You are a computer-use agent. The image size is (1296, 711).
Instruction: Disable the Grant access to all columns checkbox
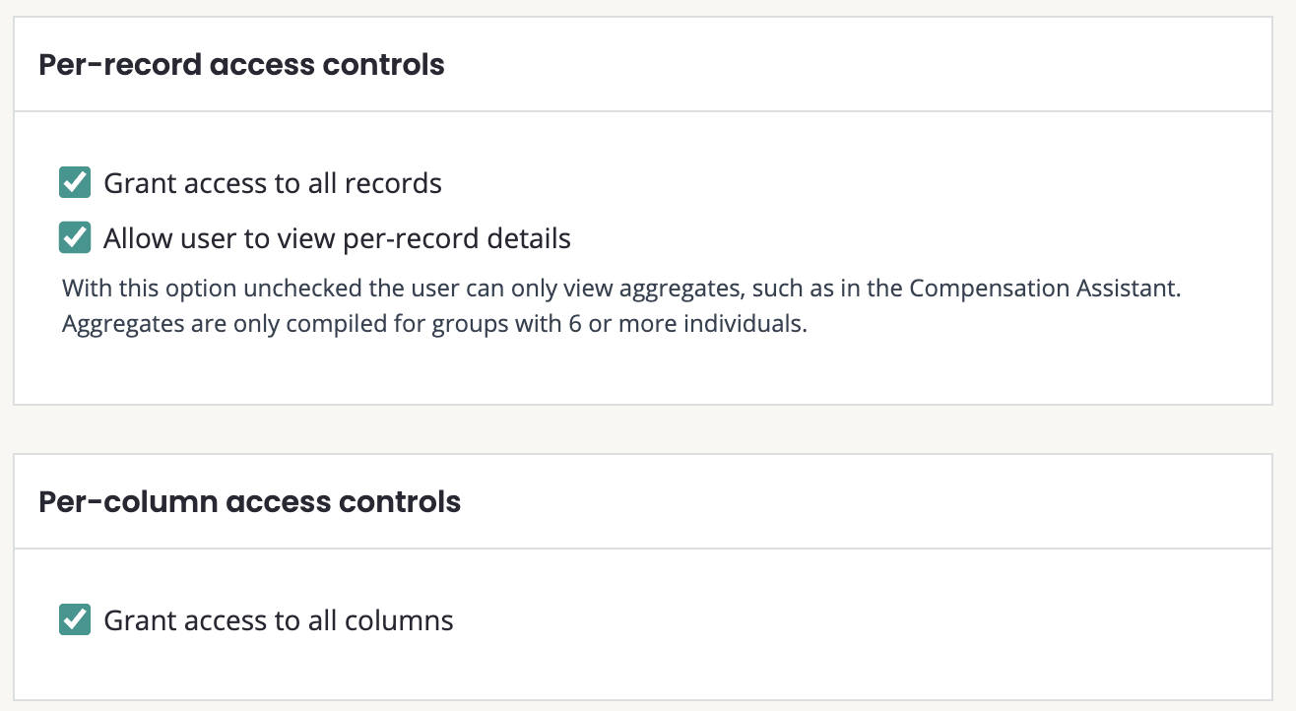click(x=75, y=620)
